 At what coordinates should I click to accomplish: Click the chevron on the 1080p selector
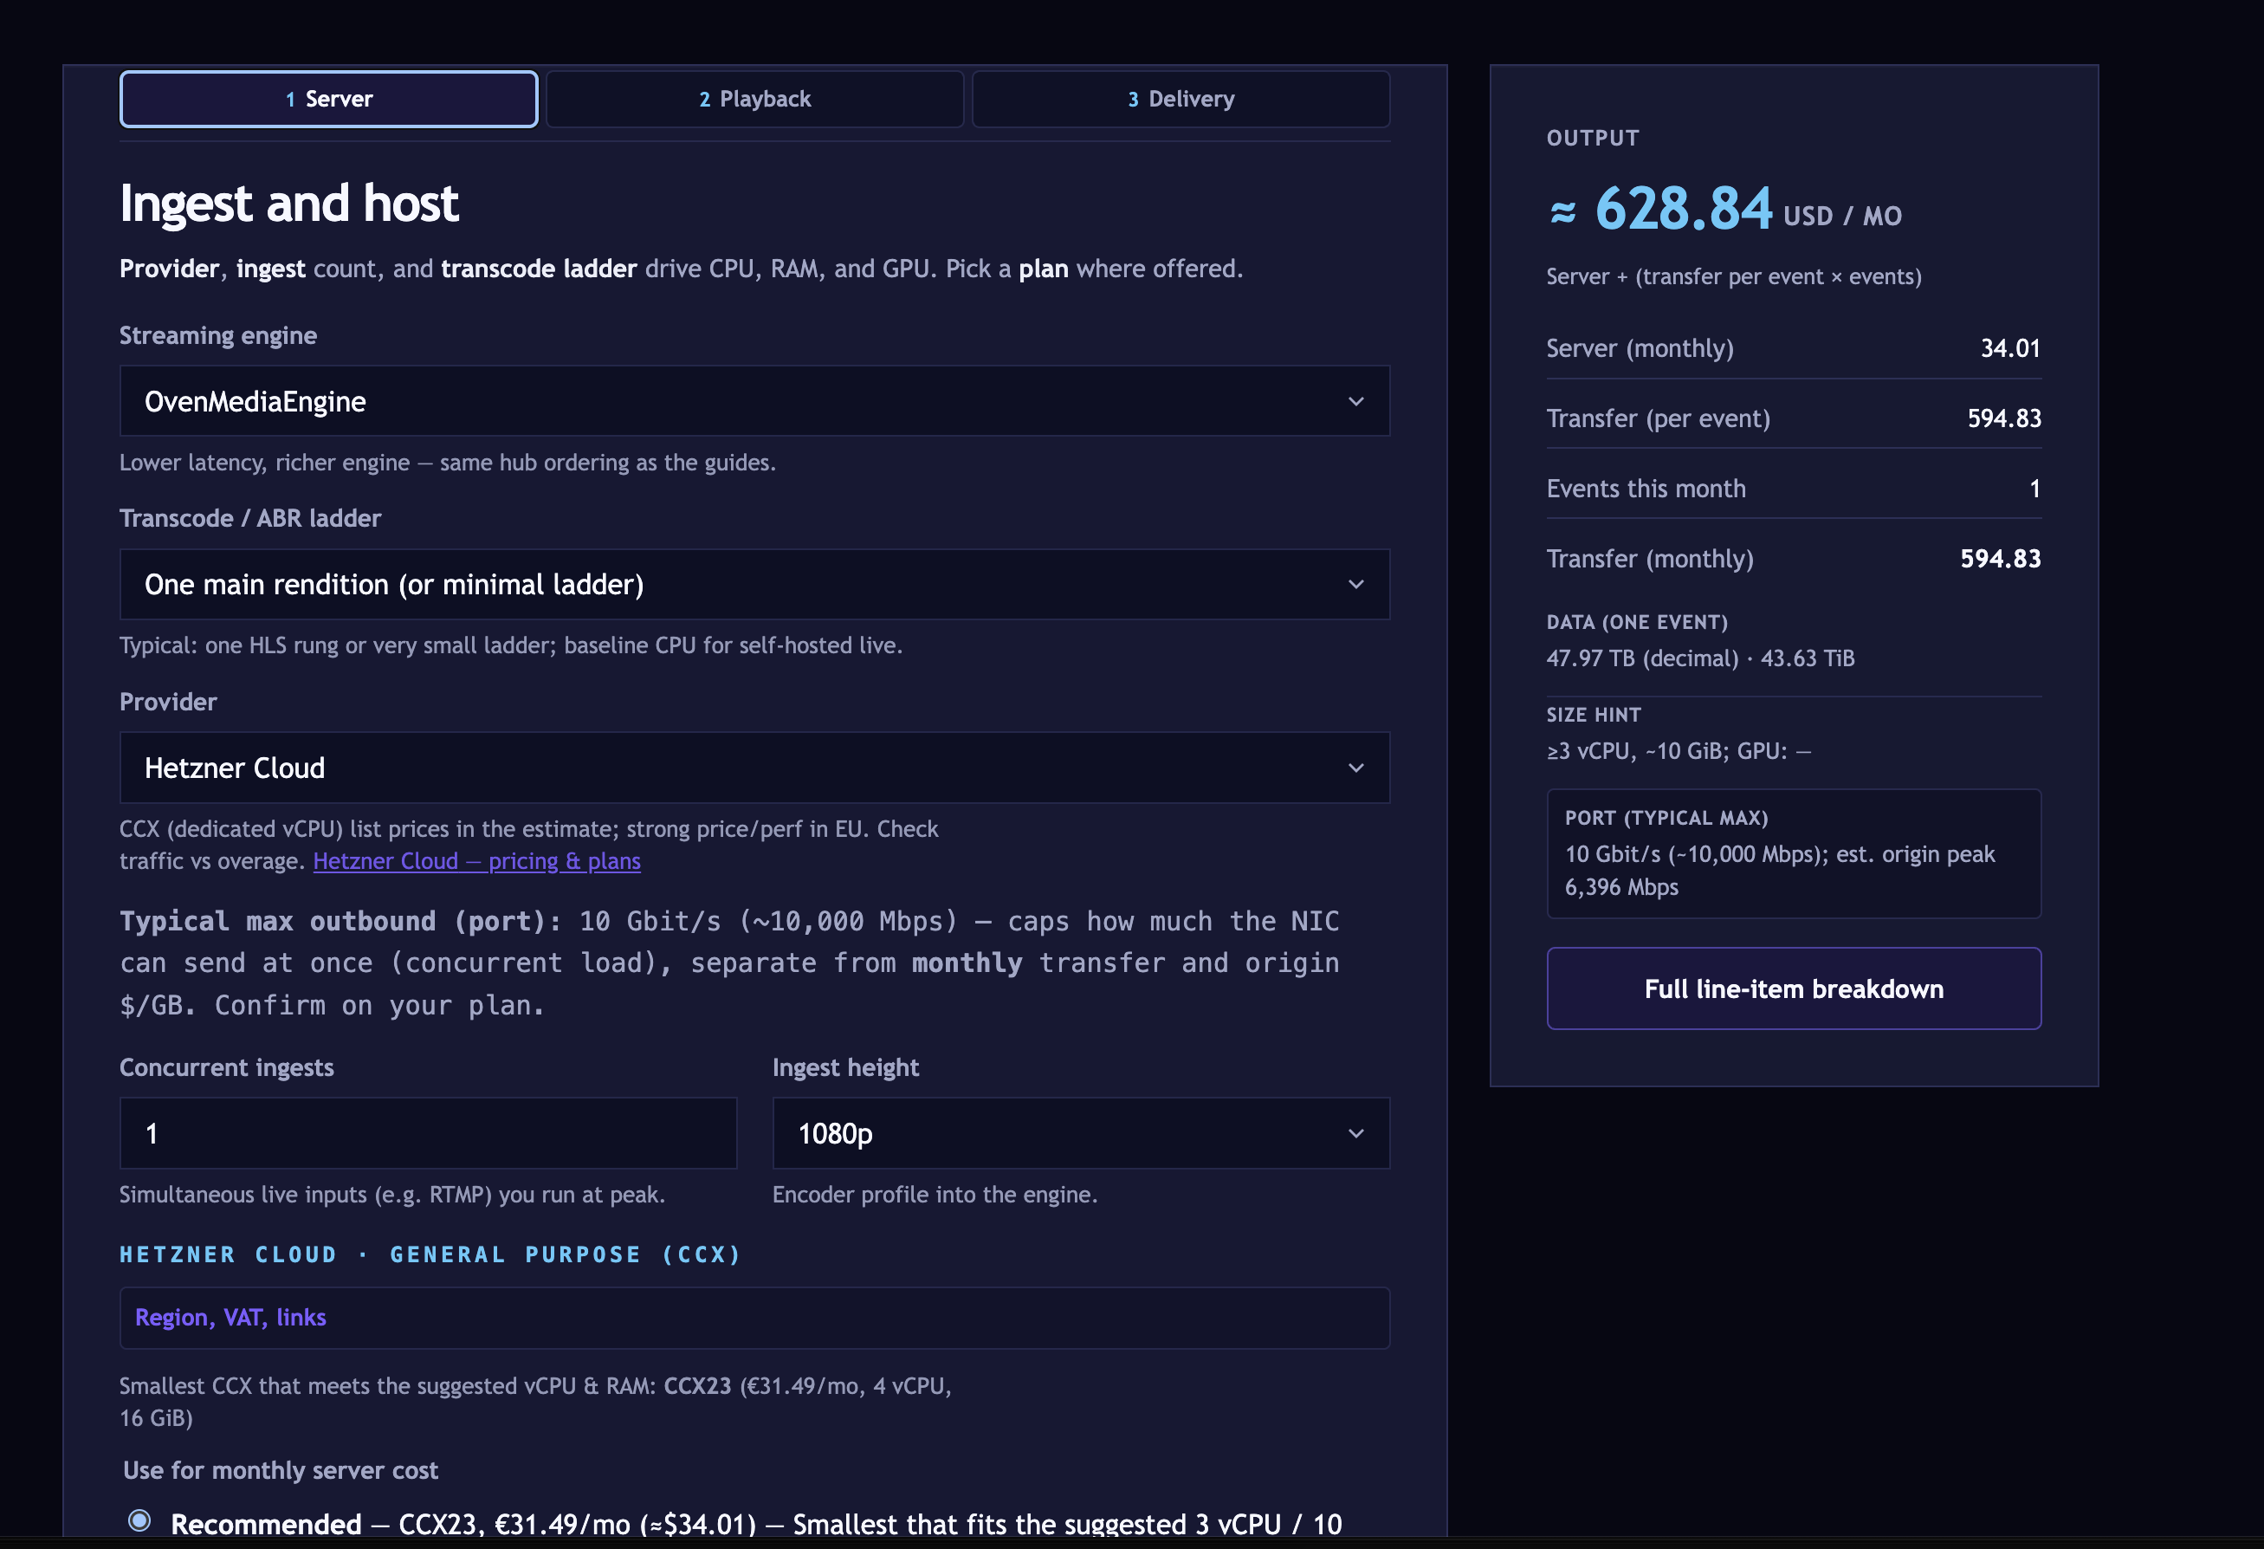[x=1356, y=1133]
